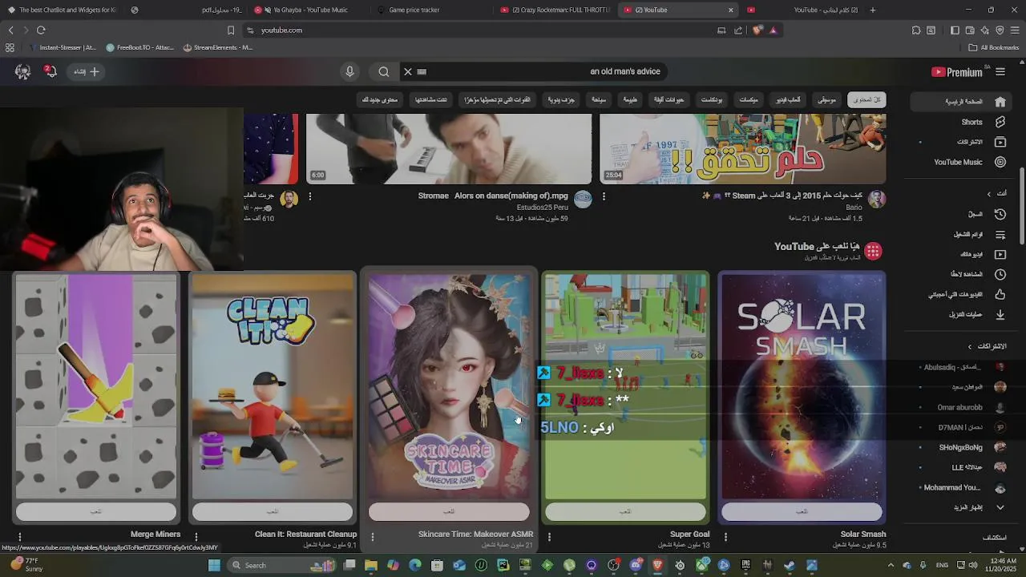
Task: Select the Music filter chip
Action: (826, 99)
